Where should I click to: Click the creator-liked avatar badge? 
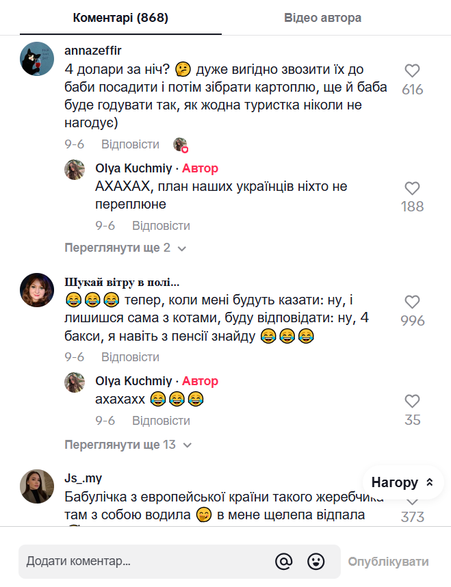[181, 145]
